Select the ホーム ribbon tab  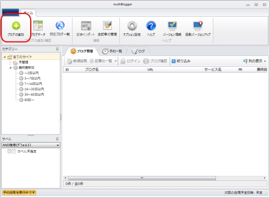point(29,13)
